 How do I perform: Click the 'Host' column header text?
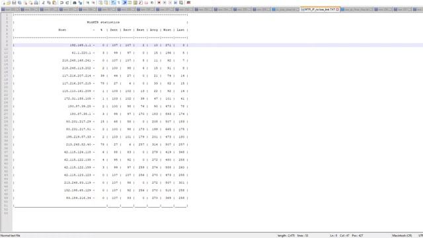click(62, 30)
